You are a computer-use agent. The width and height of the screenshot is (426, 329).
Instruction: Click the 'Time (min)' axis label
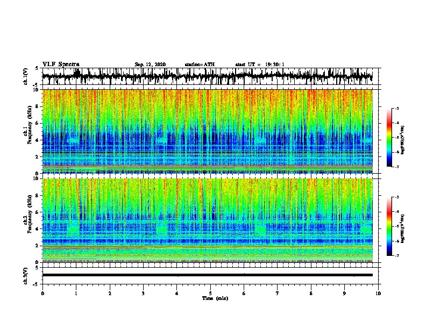point(215,298)
